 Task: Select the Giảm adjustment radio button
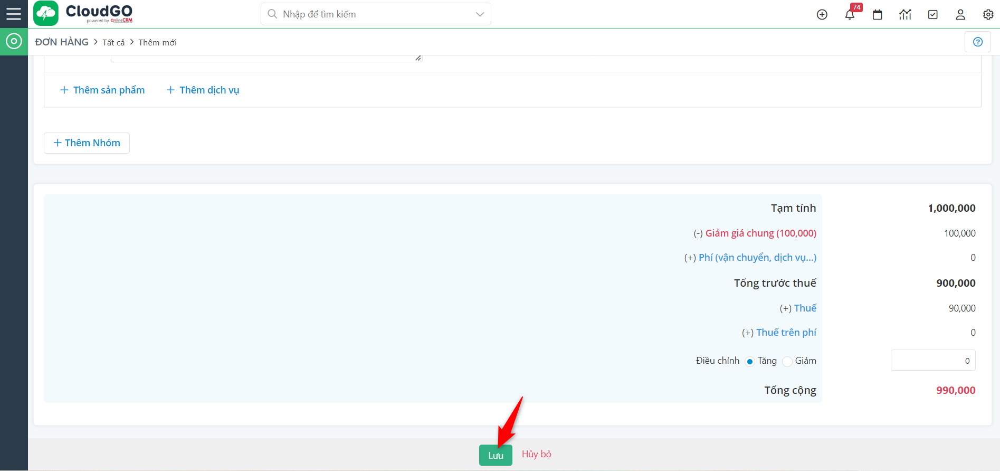[787, 361]
